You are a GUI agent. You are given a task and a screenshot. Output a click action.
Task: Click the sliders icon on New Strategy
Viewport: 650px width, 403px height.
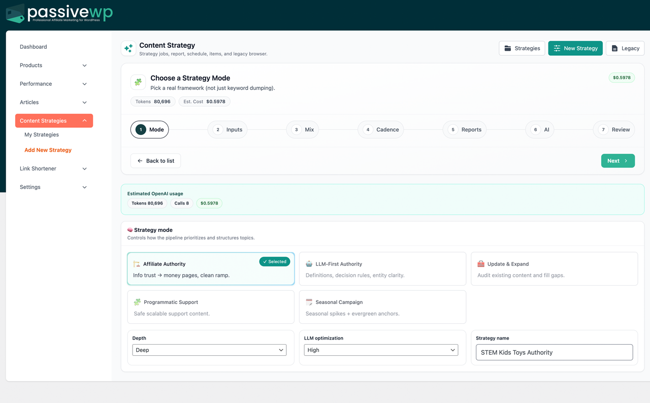coord(557,48)
